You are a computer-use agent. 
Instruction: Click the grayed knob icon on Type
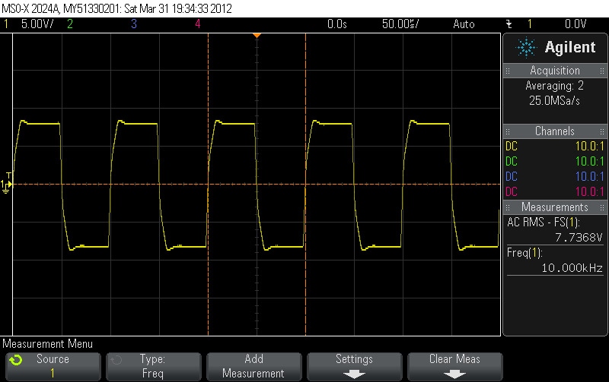116,360
